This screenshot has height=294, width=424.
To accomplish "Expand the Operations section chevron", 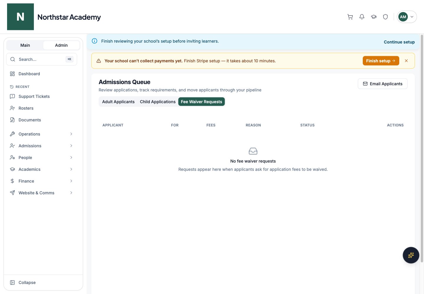I will [x=71, y=134].
